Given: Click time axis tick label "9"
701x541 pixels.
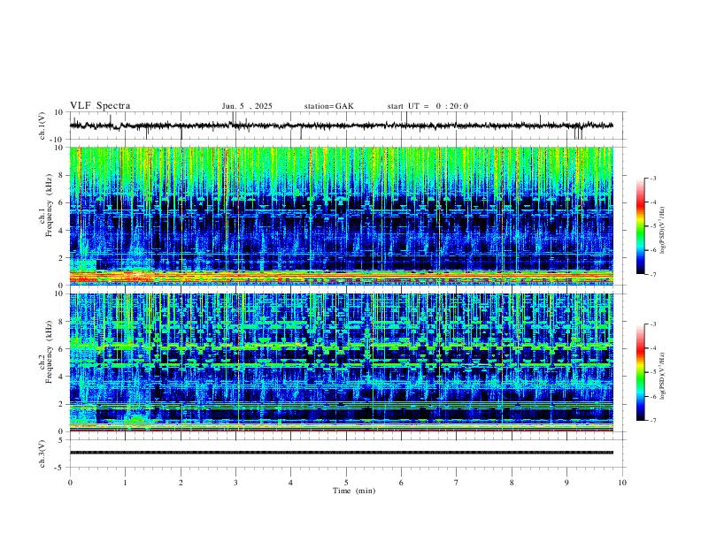Looking at the screenshot, I should [566, 483].
